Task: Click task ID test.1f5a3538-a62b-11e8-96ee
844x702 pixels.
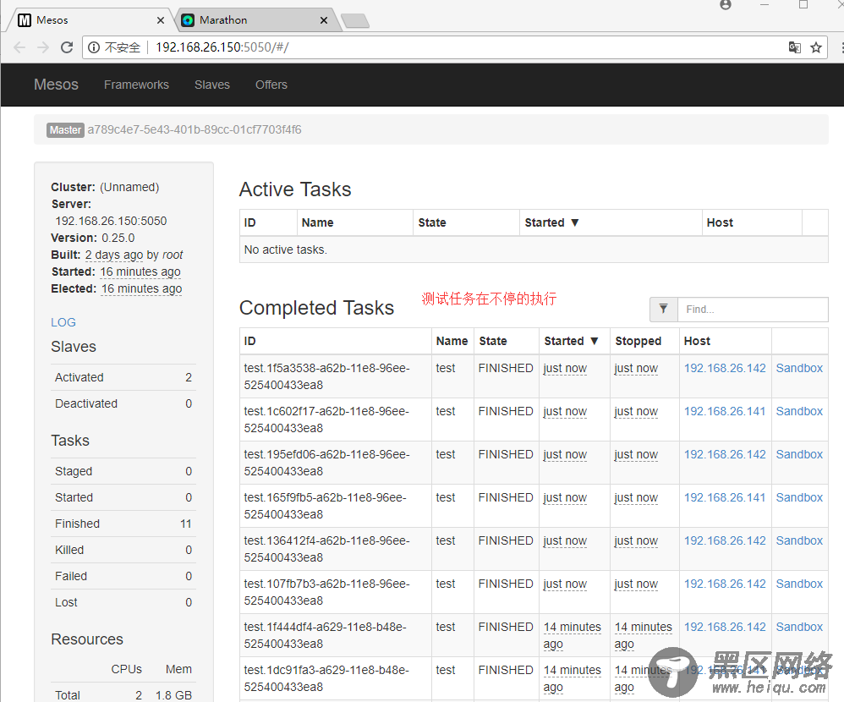Action: [326, 376]
